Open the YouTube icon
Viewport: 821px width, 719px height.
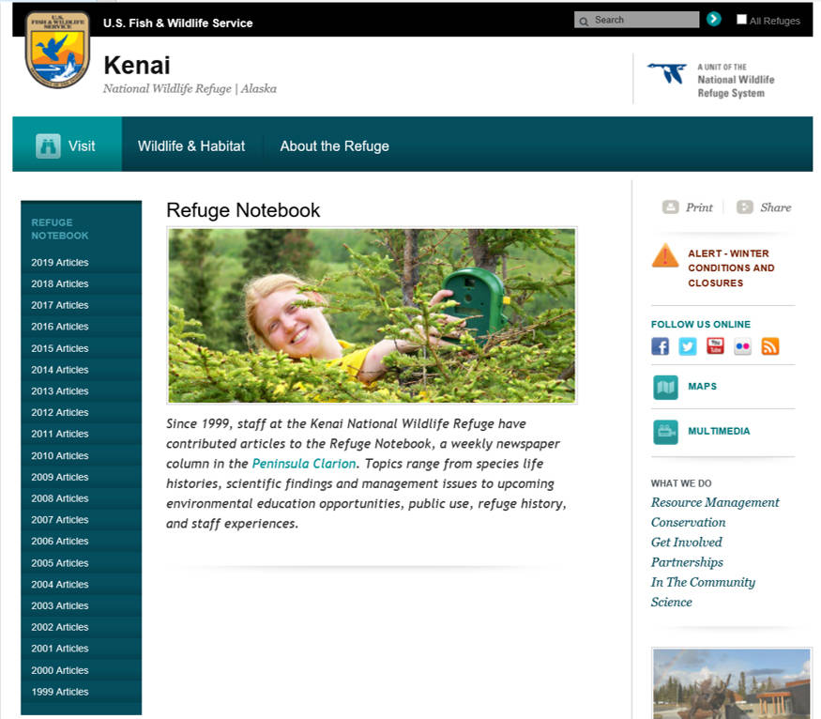(715, 346)
